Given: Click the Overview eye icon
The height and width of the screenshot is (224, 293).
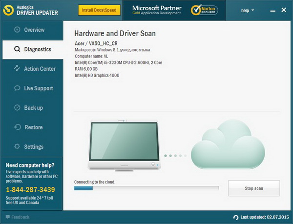Looking at the screenshot, I should pos(17,30).
